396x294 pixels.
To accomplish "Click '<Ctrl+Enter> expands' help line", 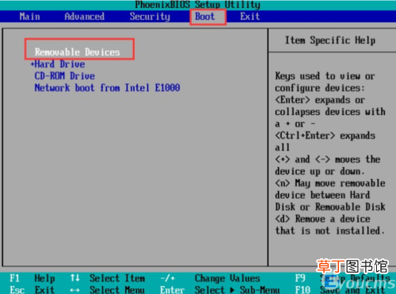I will coord(325,136).
